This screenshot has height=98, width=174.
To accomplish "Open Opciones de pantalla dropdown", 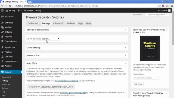I will click(x=157, y=14).
